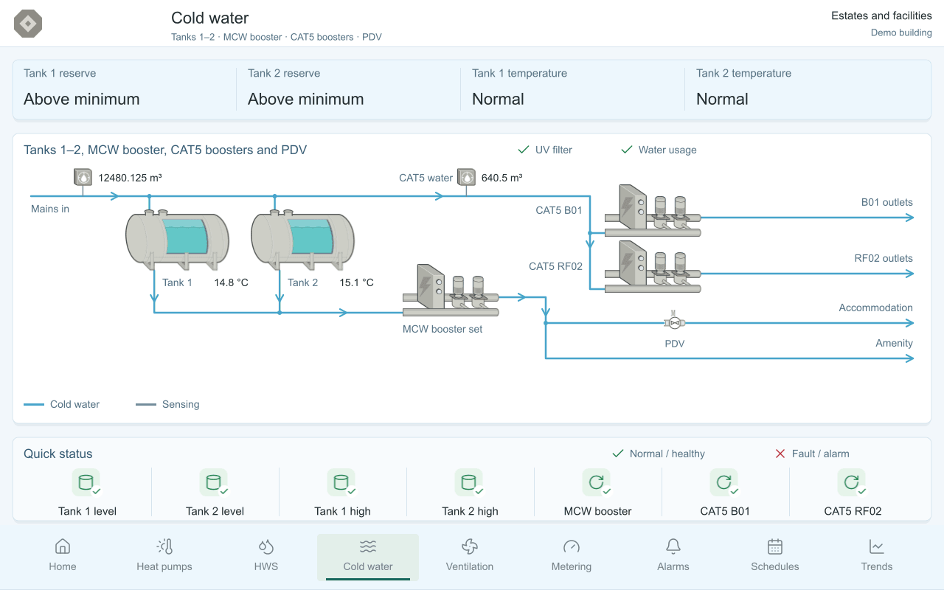Click the Accommodation outlet label

(x=876, y=308)
